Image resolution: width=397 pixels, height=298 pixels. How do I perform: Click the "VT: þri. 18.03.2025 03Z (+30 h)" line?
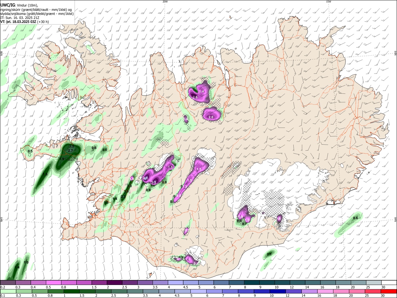pos(25,22)
